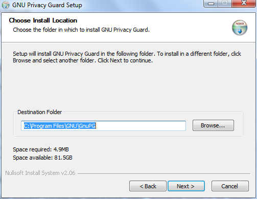Viewport: 257px width, 199px height.
Task: Click the Destination Folder path field
Action: coord(103,126)
